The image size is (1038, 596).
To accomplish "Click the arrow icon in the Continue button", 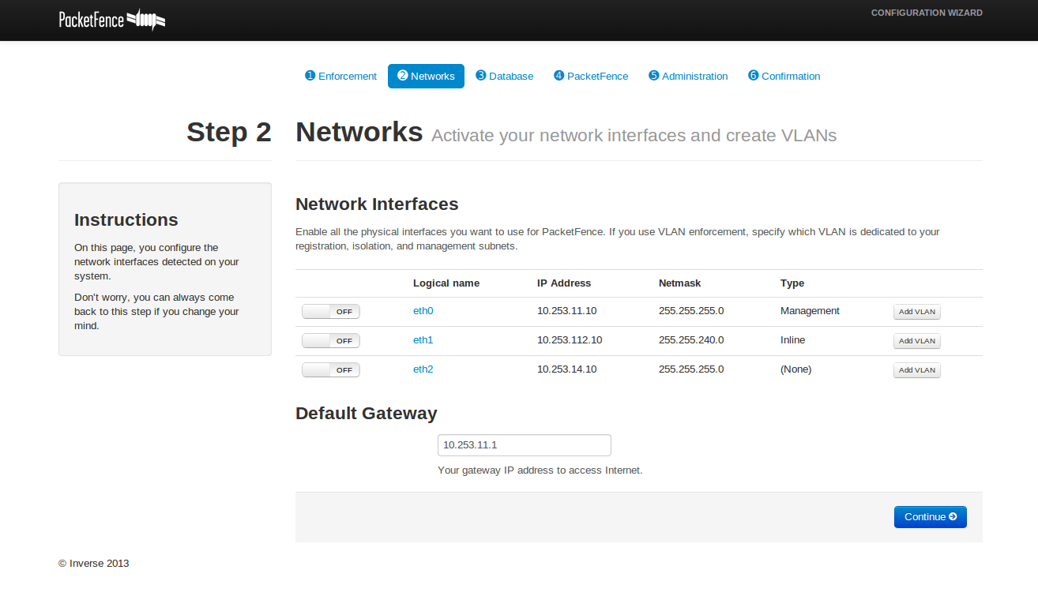I will pyautogui.click(x=953, y=517).
